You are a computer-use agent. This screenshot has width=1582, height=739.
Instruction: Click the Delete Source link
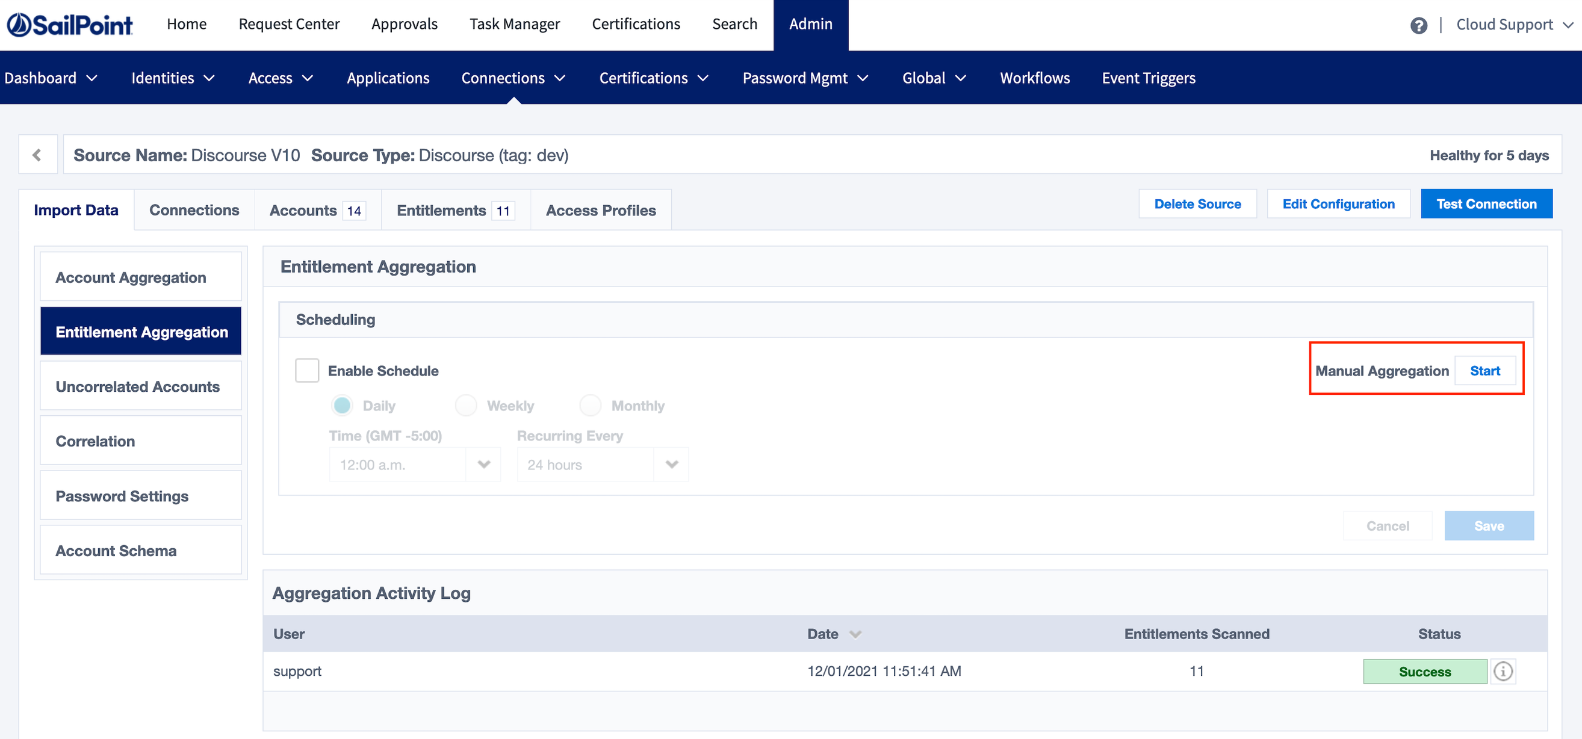pyautogui.click(x=1197, y=203)
